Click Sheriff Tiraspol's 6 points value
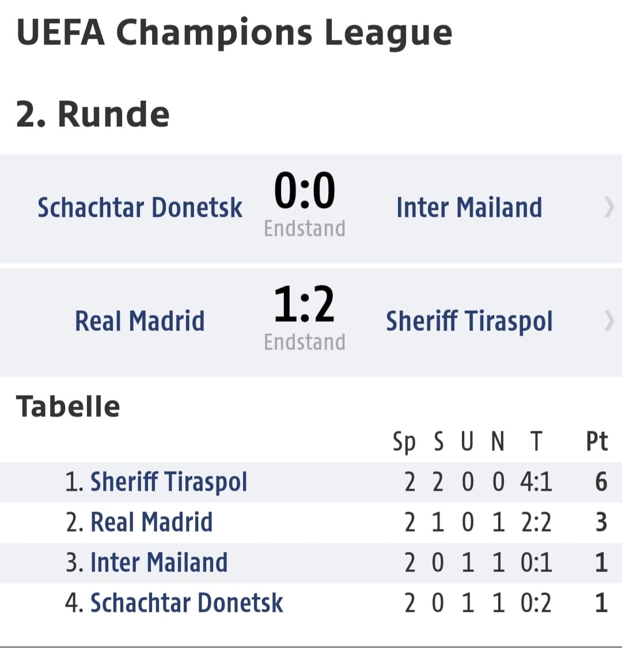Image resolution: width=622 pixels, height=648 pixels. pos(601,483)
